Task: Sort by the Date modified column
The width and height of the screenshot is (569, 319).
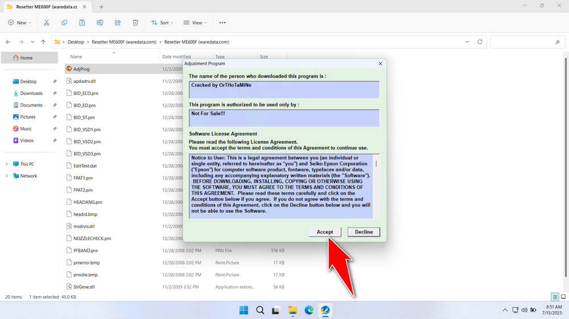Action: point(176,57)
